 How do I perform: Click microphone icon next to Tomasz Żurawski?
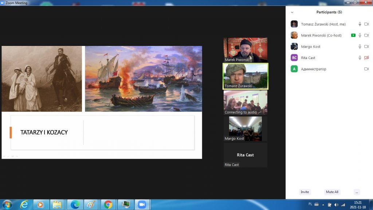[360, 24]
